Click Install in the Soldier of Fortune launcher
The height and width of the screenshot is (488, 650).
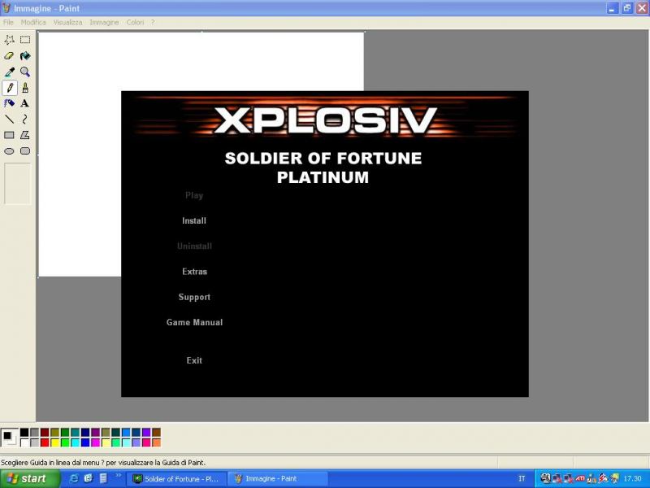pyautogui.click(x=194, y=220)
